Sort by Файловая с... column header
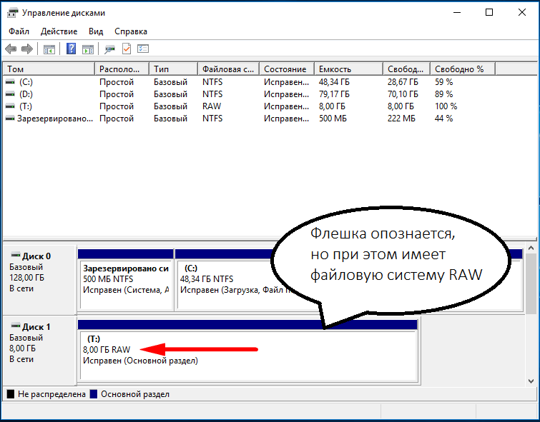Screen dimensions: 540x422 click(x=229, y=69)
